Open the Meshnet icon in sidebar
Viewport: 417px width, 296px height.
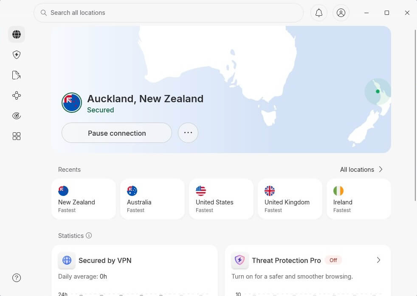pyautogui.click(x=16, y=95)
